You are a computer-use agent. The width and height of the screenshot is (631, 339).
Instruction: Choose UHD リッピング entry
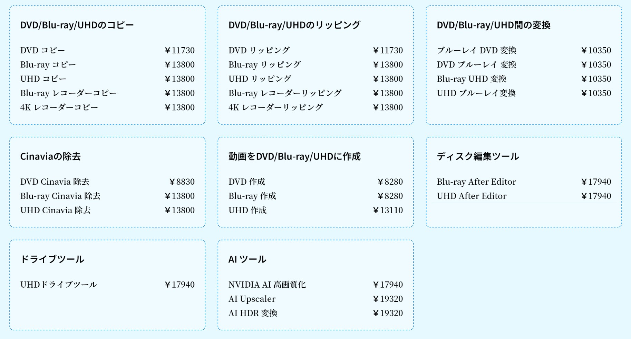click(x=315, y=79)
